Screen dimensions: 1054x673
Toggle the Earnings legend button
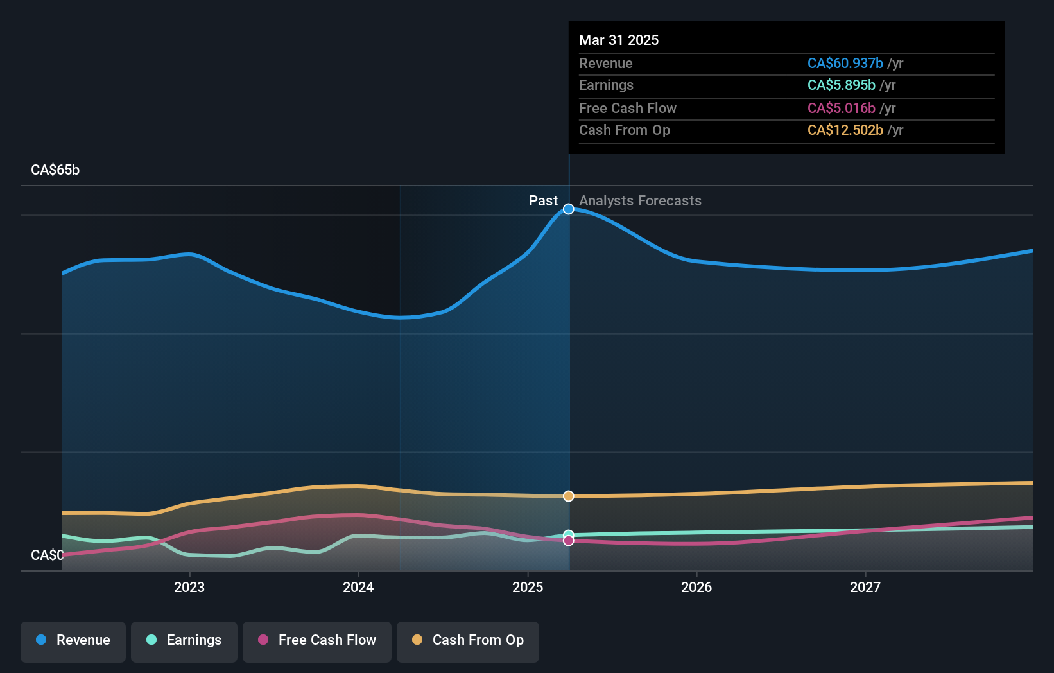coord(184,642)
